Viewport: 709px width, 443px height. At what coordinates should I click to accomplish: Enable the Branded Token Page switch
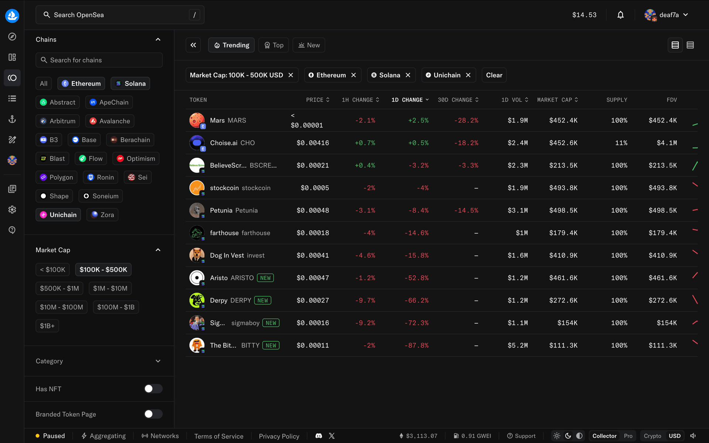coord(153,414)
